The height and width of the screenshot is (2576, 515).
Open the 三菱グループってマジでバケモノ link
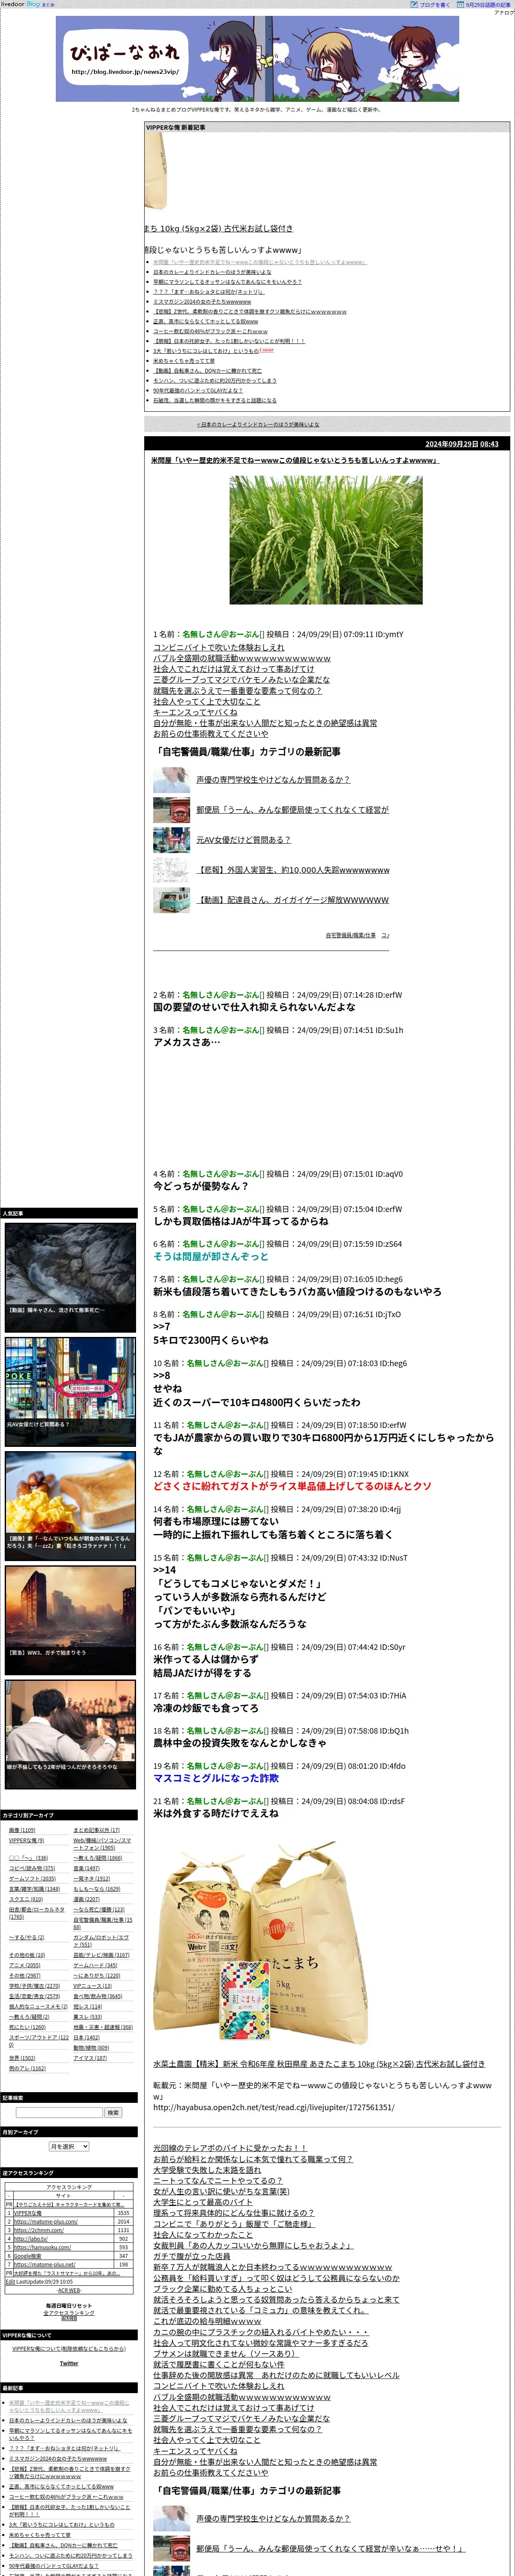241,679
